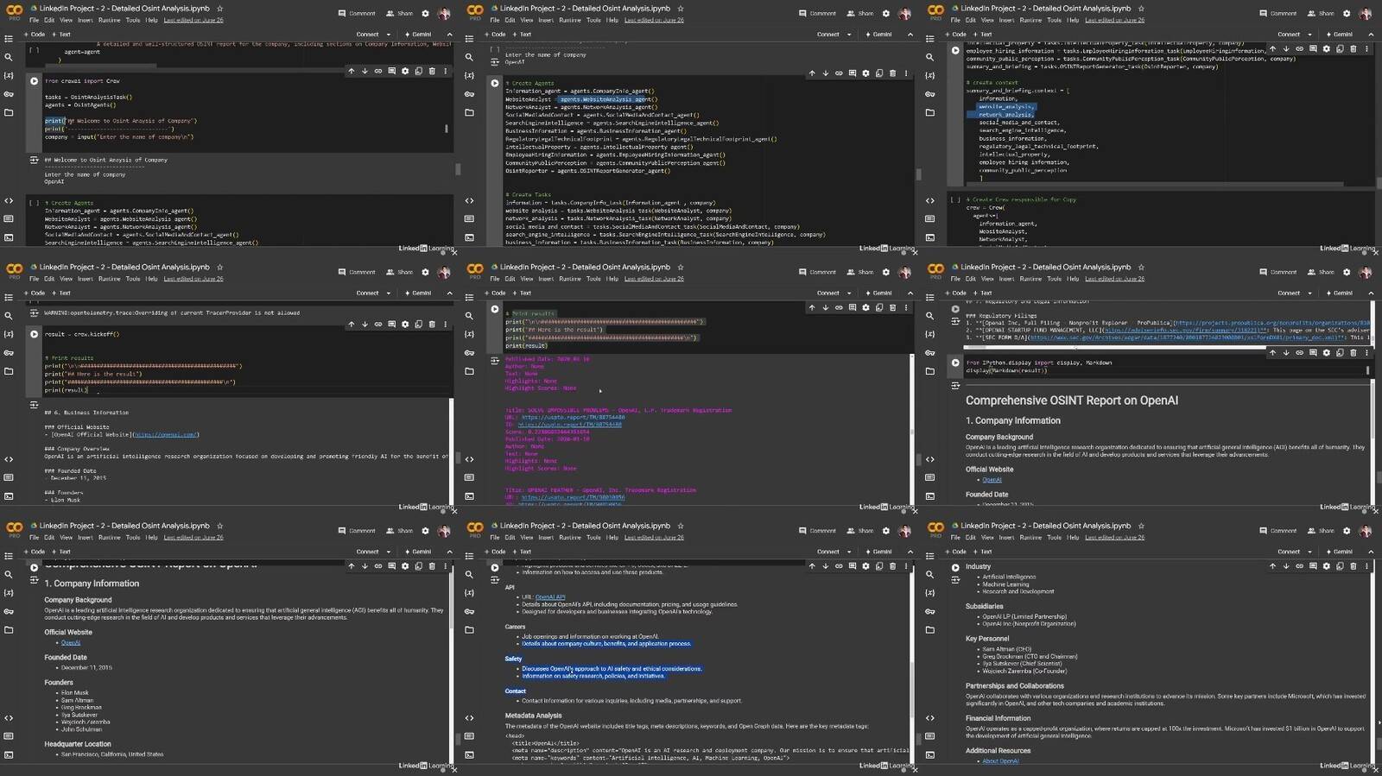The height and width of the screenshot is (776, 1382).
Task: Open more actions for display(Markdown(result)) cell
Action: [1366, 352]
